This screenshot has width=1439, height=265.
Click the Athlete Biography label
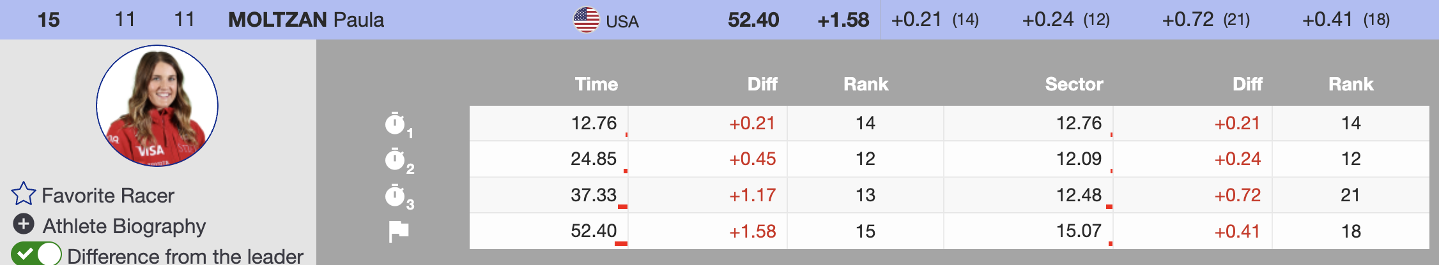click(124, 226)
